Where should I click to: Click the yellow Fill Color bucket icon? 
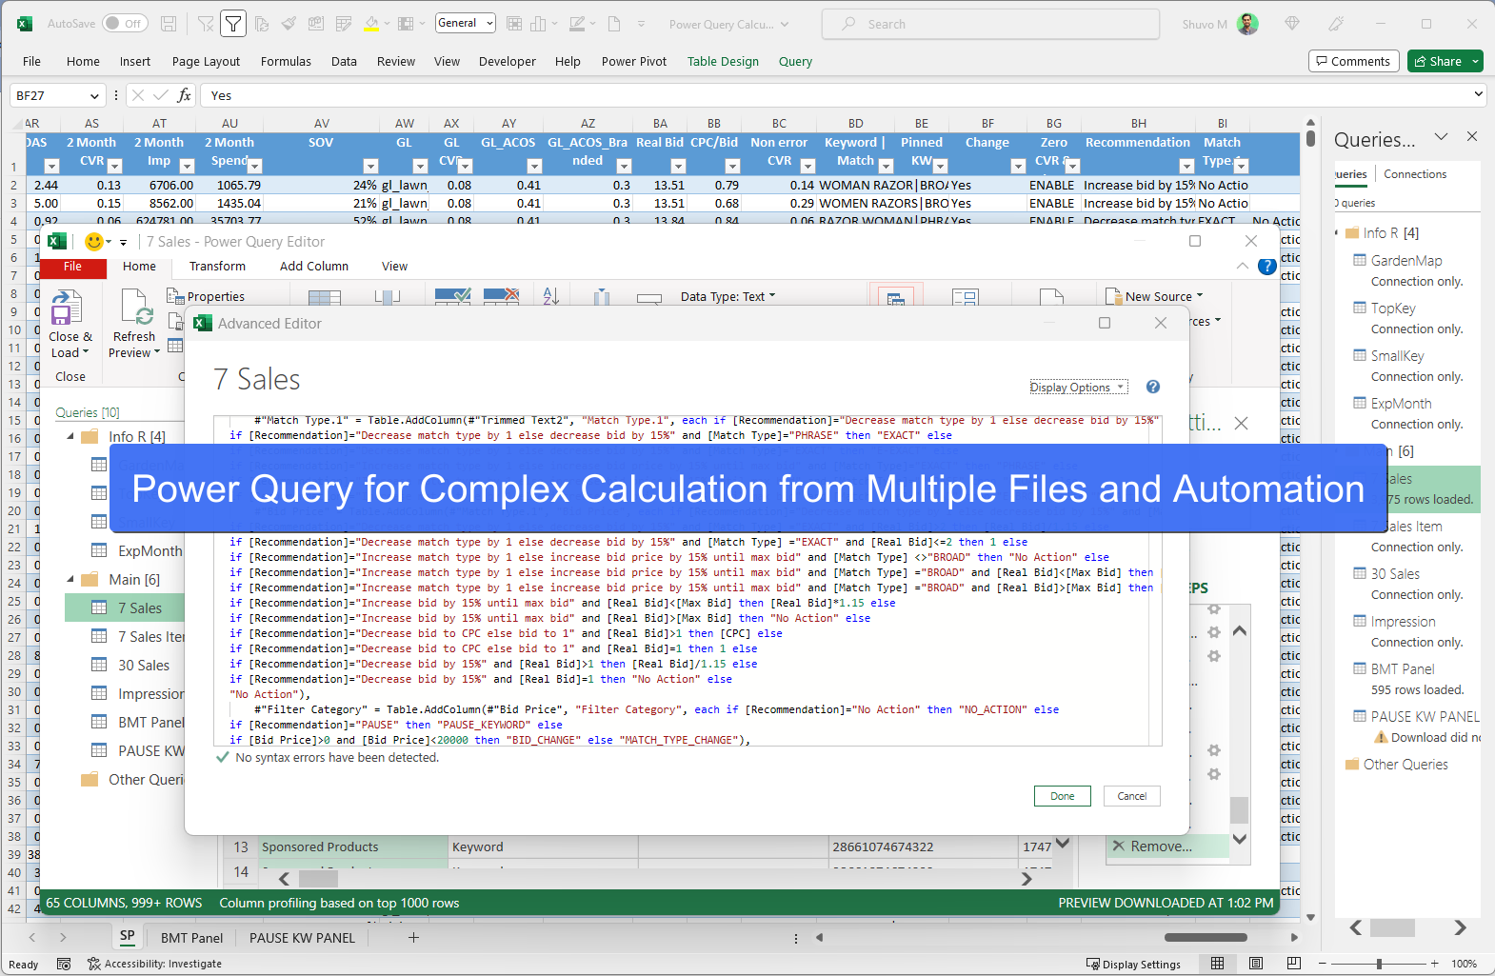click(x=371, y=24)
